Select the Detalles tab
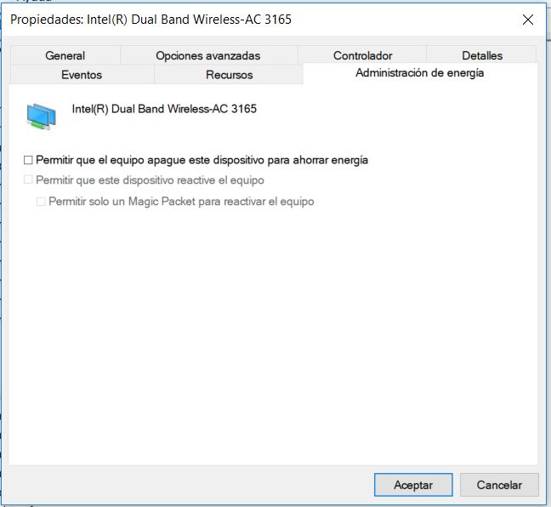This screenshot has width=551, height=507. point(482,55)
